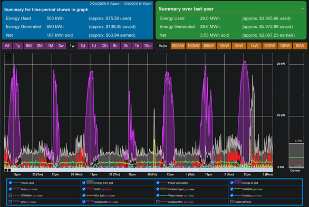Hide the XW6848 series checkbox

click(x=232, y=189)
